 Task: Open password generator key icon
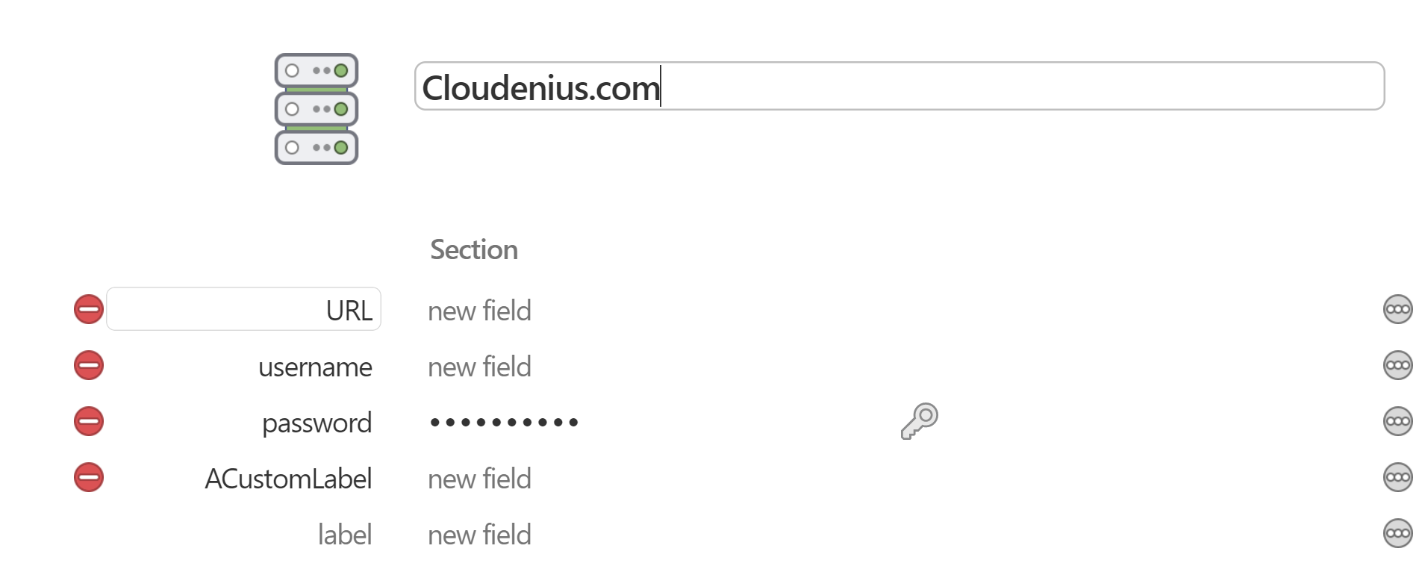coord(919,421)
